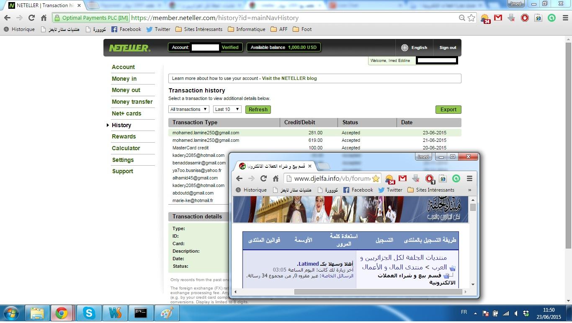Click the NETELLER logo
The width and height of the screenshot is (572, 323).
(129, 48)
